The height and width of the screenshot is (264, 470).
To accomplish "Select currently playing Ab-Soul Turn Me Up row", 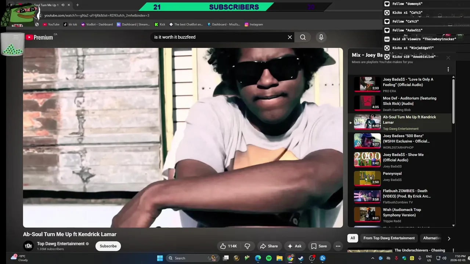I will coord(399,122).
